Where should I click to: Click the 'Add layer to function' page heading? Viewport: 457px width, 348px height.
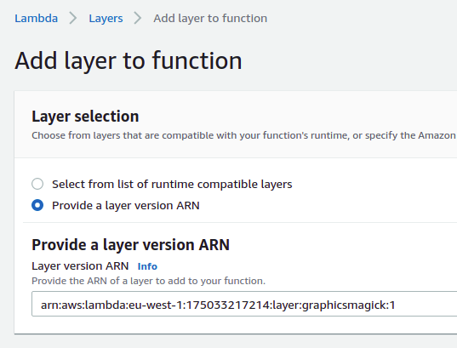click(129, 60)
